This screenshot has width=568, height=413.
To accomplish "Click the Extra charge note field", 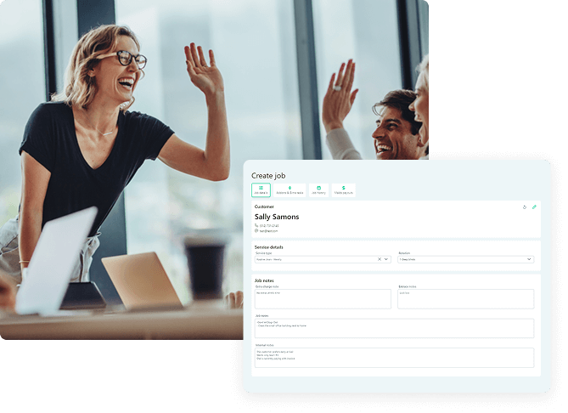I will [323, 299].
